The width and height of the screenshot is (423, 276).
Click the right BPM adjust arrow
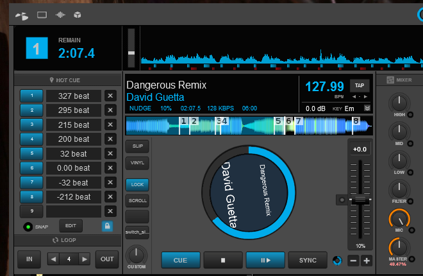[x=365, y=97]
